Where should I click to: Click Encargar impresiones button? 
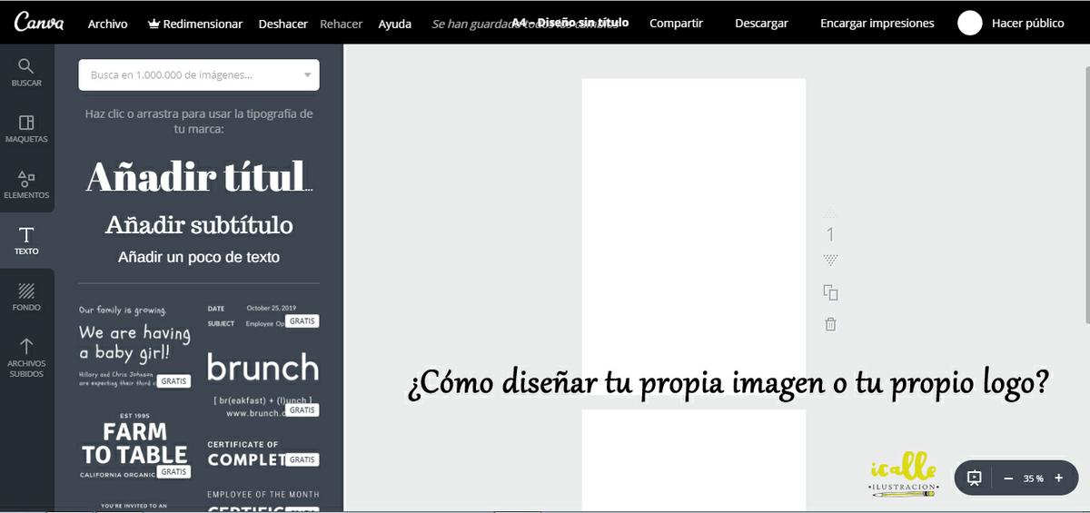[x=877, y=23]
